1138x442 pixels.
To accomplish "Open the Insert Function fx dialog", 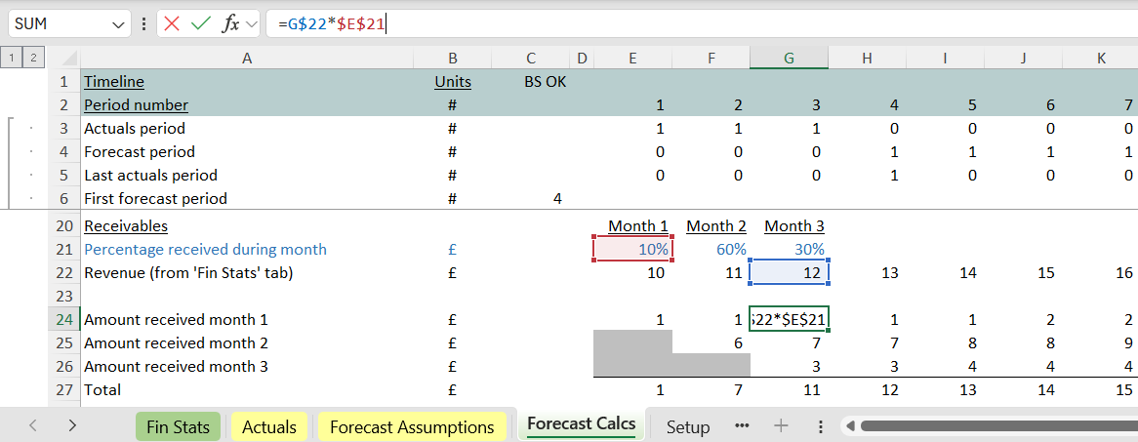I will pos(230,23).
